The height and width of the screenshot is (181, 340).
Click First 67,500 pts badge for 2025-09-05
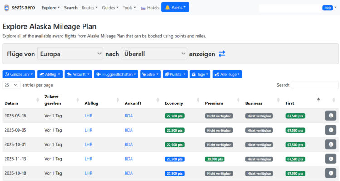tap(295, 130)
